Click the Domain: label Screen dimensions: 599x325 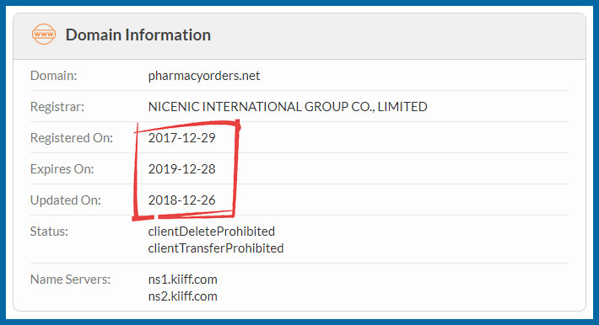click(x=53, y=76)
